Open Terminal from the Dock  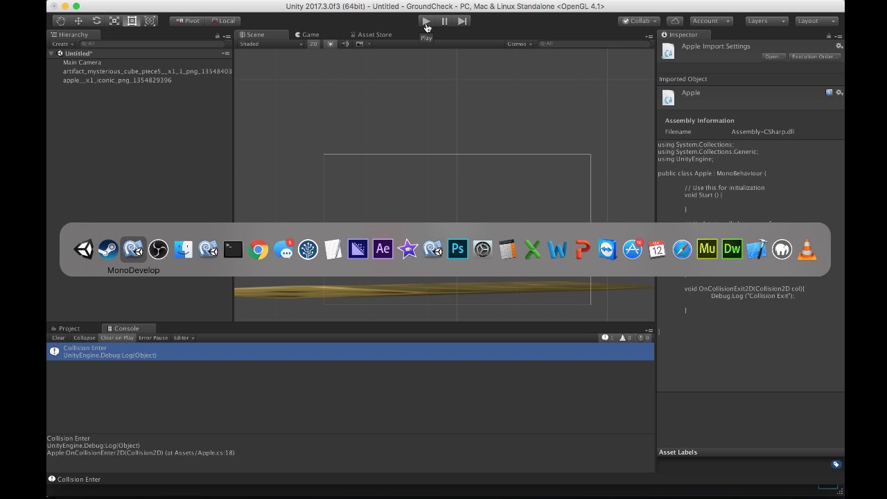pyautogui.click(x=233, y=249)
